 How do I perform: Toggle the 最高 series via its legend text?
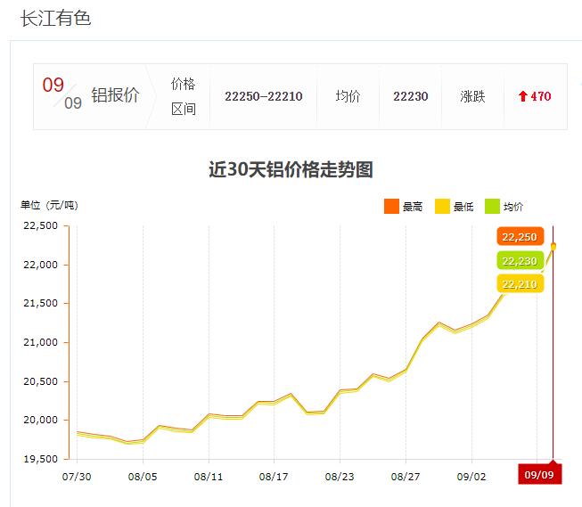click(413, 207)
